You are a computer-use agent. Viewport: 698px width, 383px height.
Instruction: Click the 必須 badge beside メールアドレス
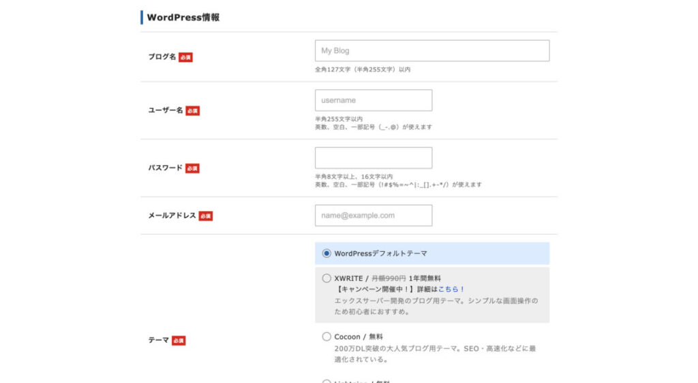pyautogui.click(x=205, y=216)
